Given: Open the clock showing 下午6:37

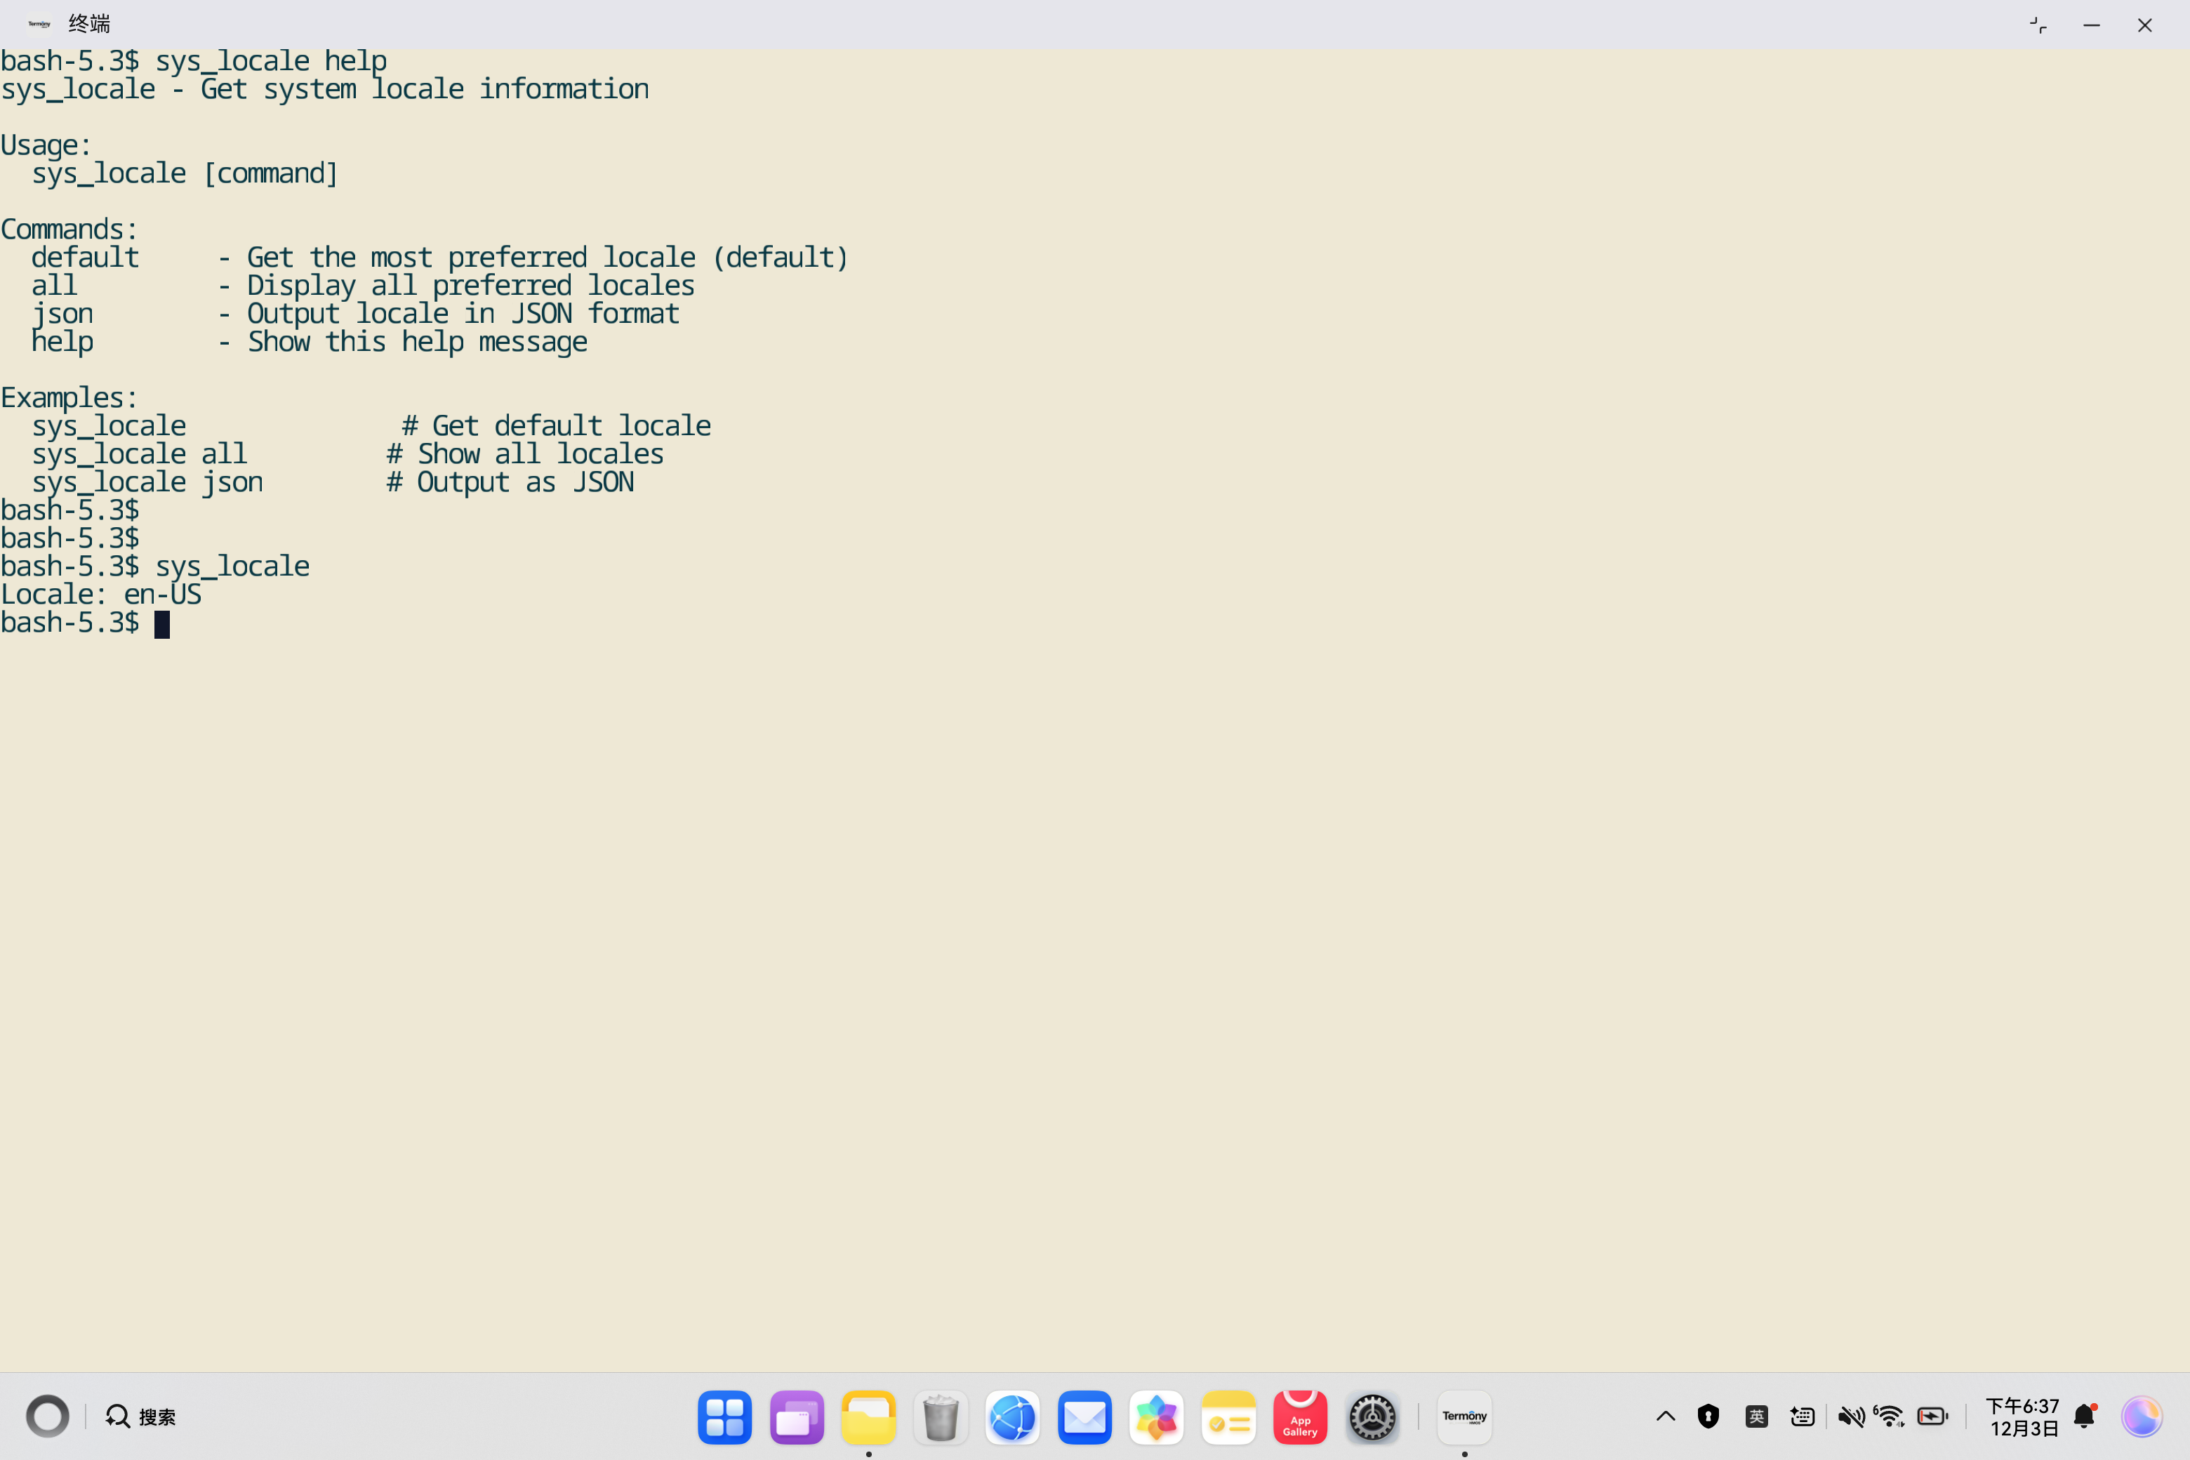Looking at the screenshot, I should (2022, 1417).
